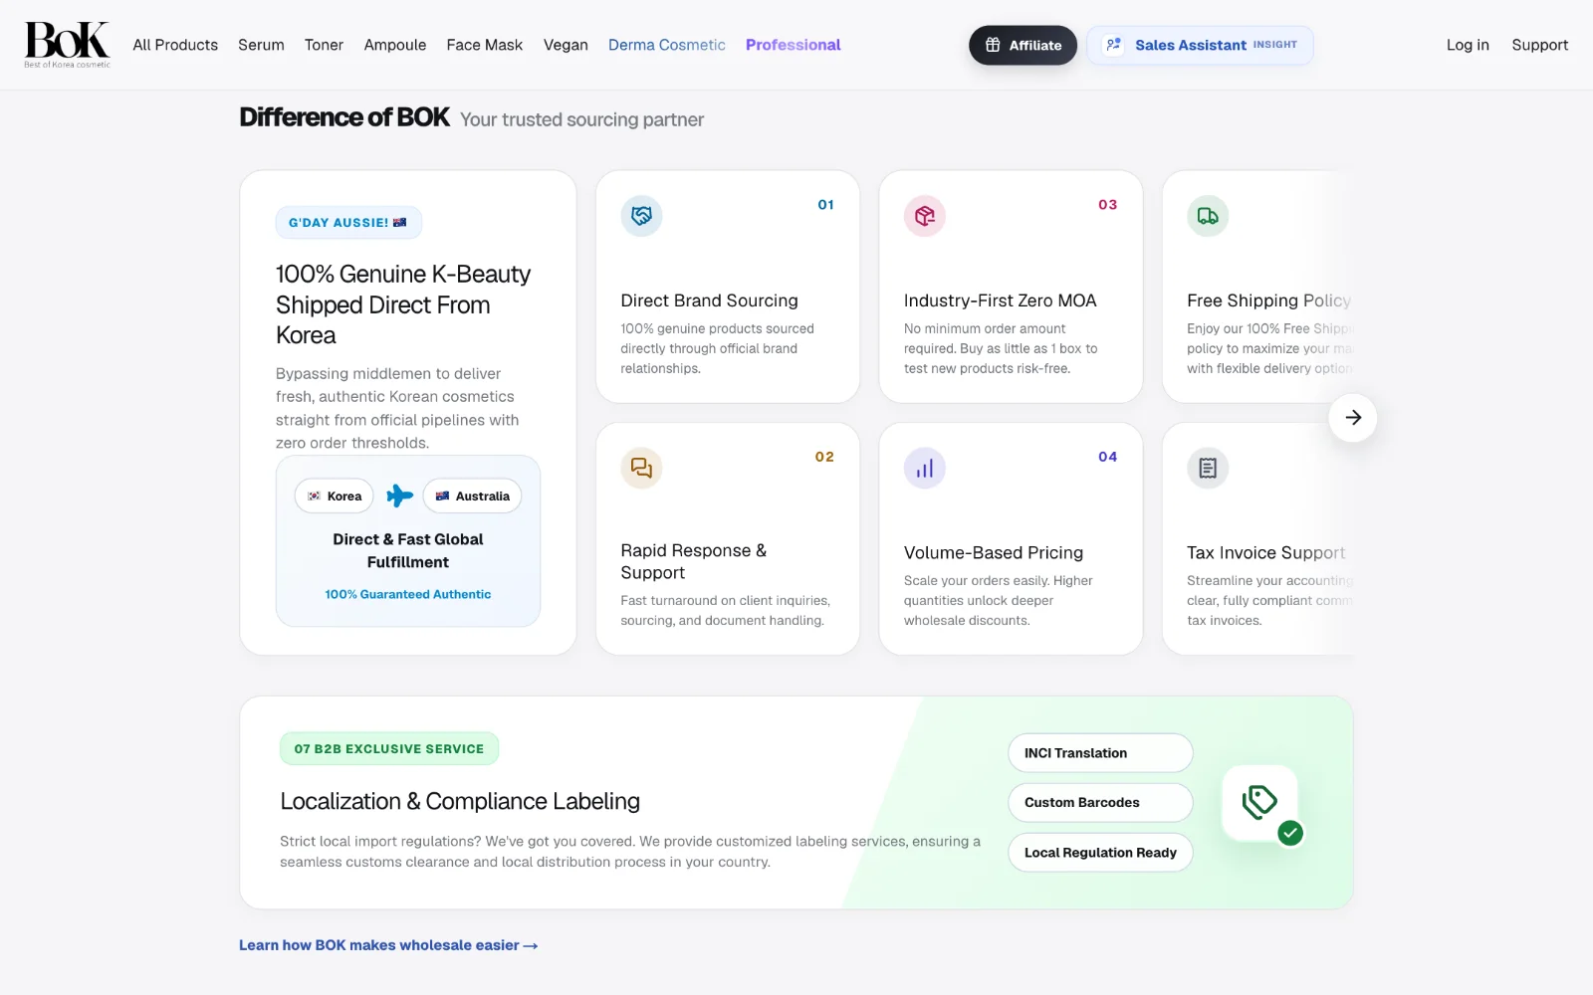This screenshot has height=995, width=1593.
Task: Click the BOK logo
Action: (68, 45)
